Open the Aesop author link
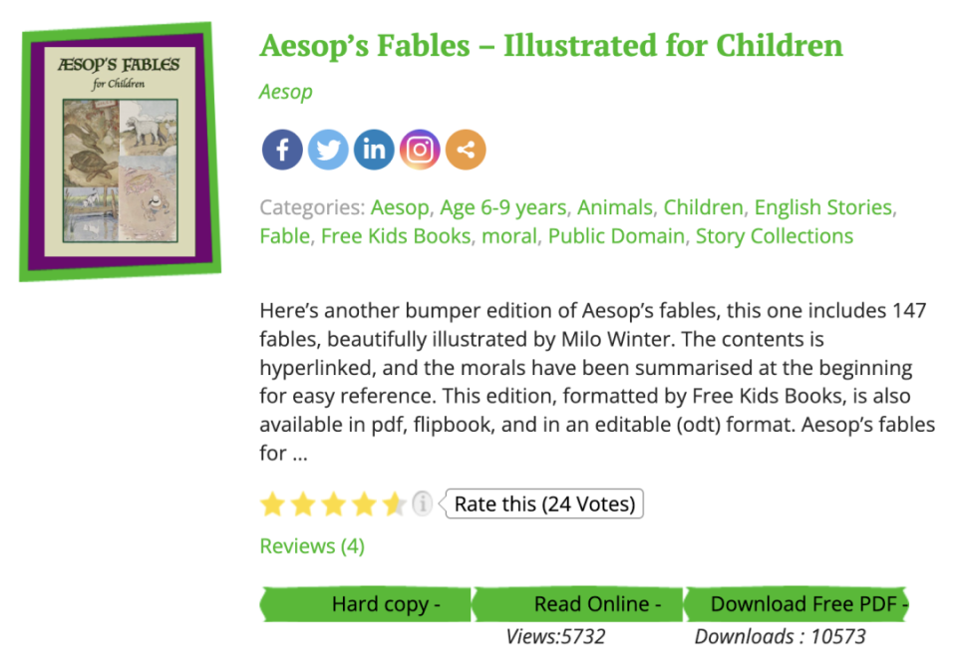 (285, 92)
